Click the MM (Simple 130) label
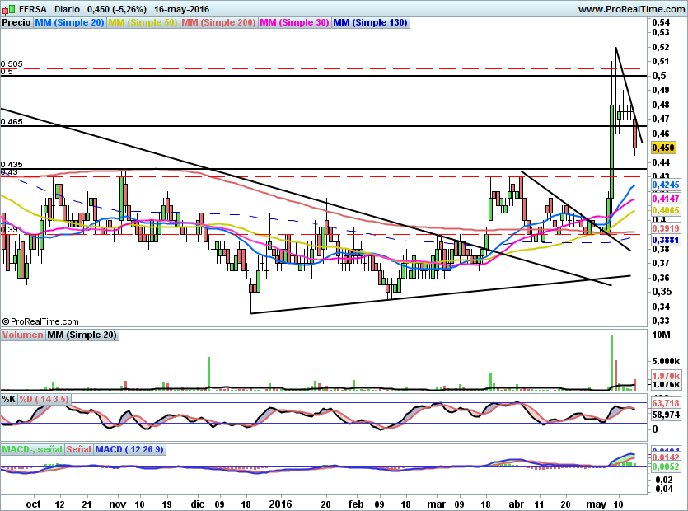This screenshot has width=688, height=511. [x=370, y=23]
